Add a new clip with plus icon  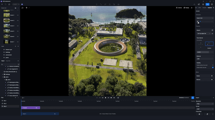tap(15, 98)
